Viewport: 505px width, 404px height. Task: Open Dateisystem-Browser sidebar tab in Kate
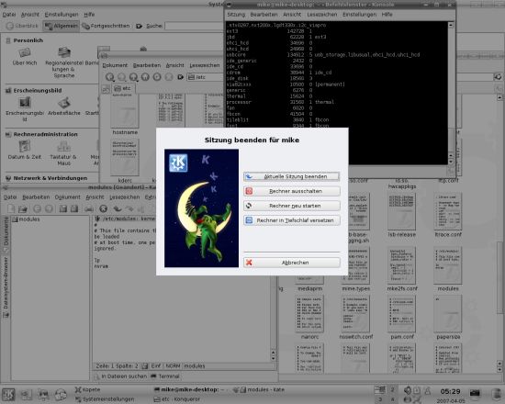click(6, 286)
